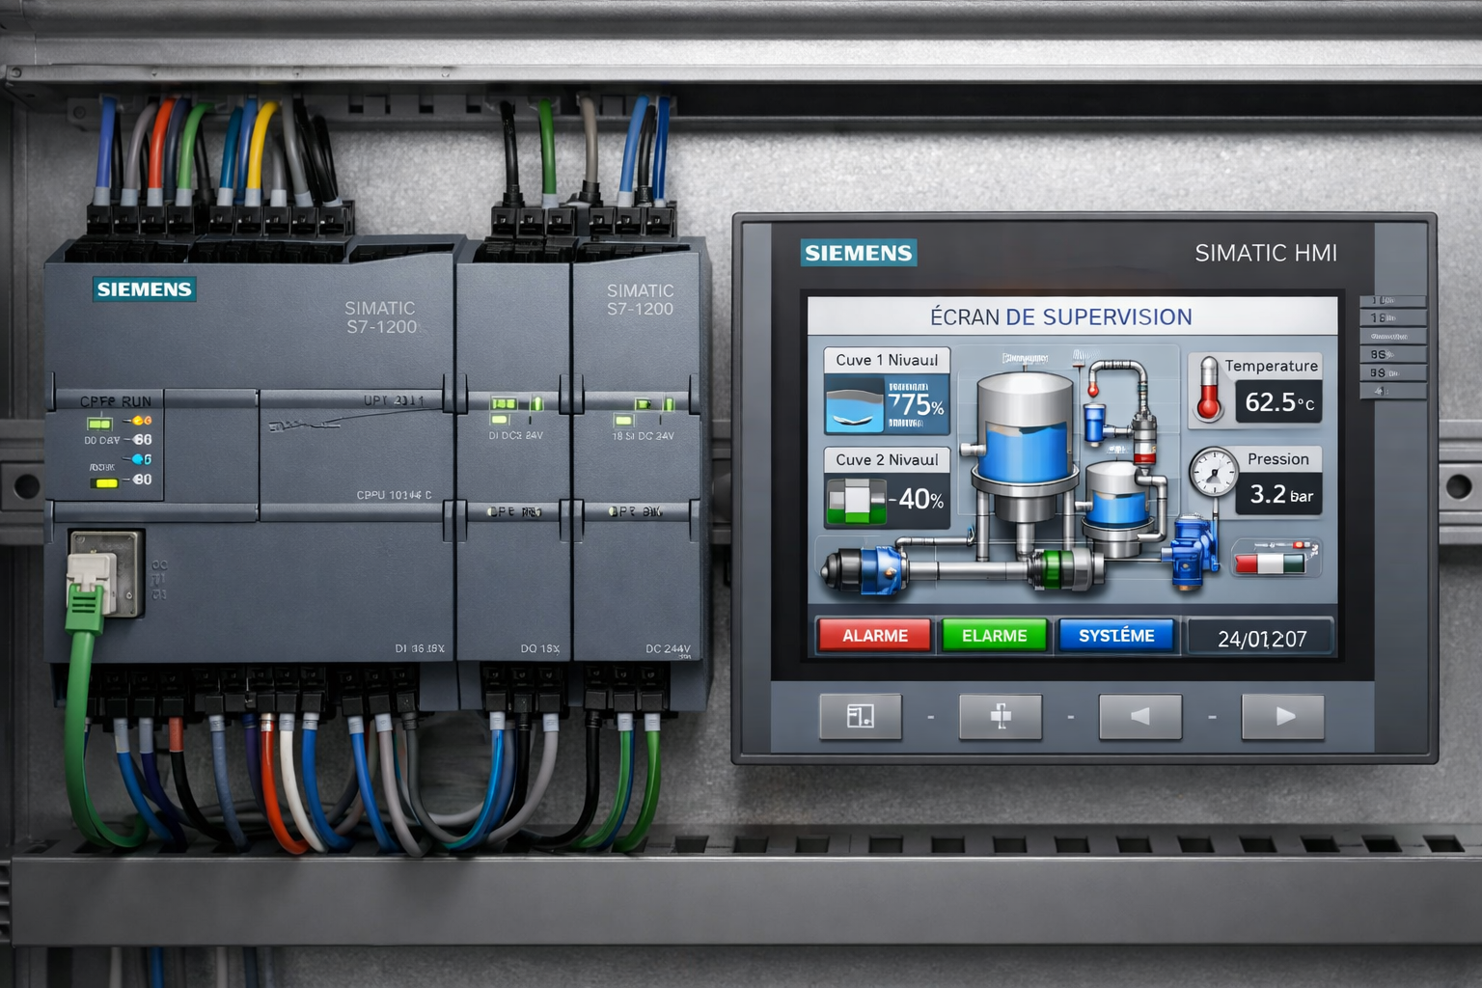Push the panel layout key below the HMI screen
Screen dimensions: 1482x988
click(861, 716)
